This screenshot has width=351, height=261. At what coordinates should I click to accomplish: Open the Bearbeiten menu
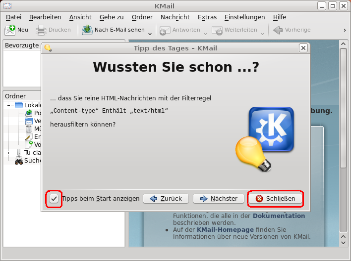pos(45,17)
